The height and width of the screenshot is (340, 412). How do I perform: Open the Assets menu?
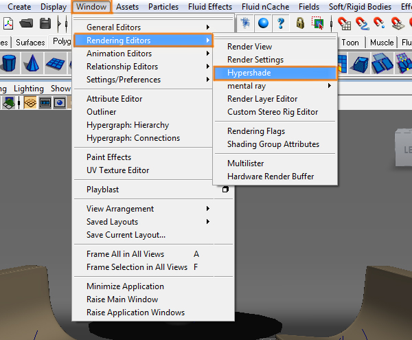(x=127, y=7)
